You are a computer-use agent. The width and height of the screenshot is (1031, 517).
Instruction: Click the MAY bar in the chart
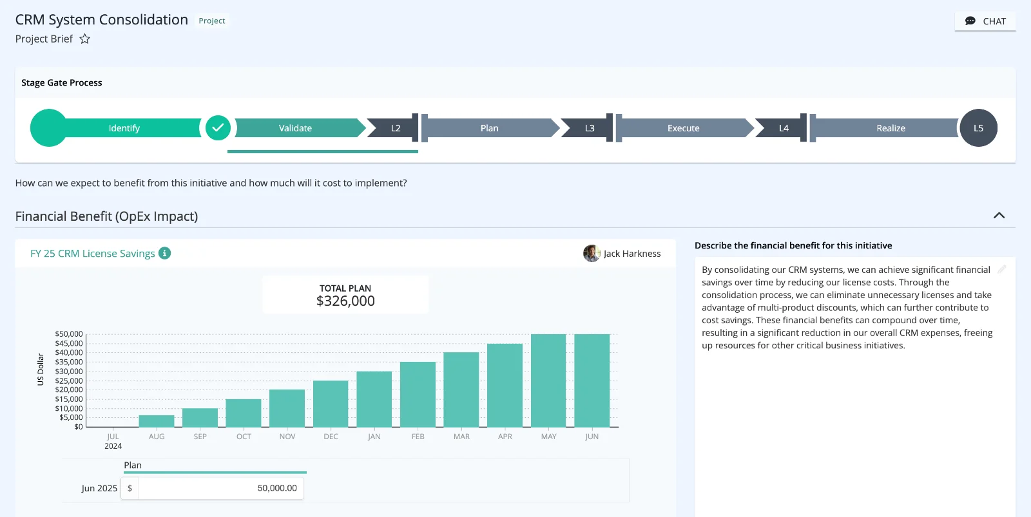click(x=548, y=381)
